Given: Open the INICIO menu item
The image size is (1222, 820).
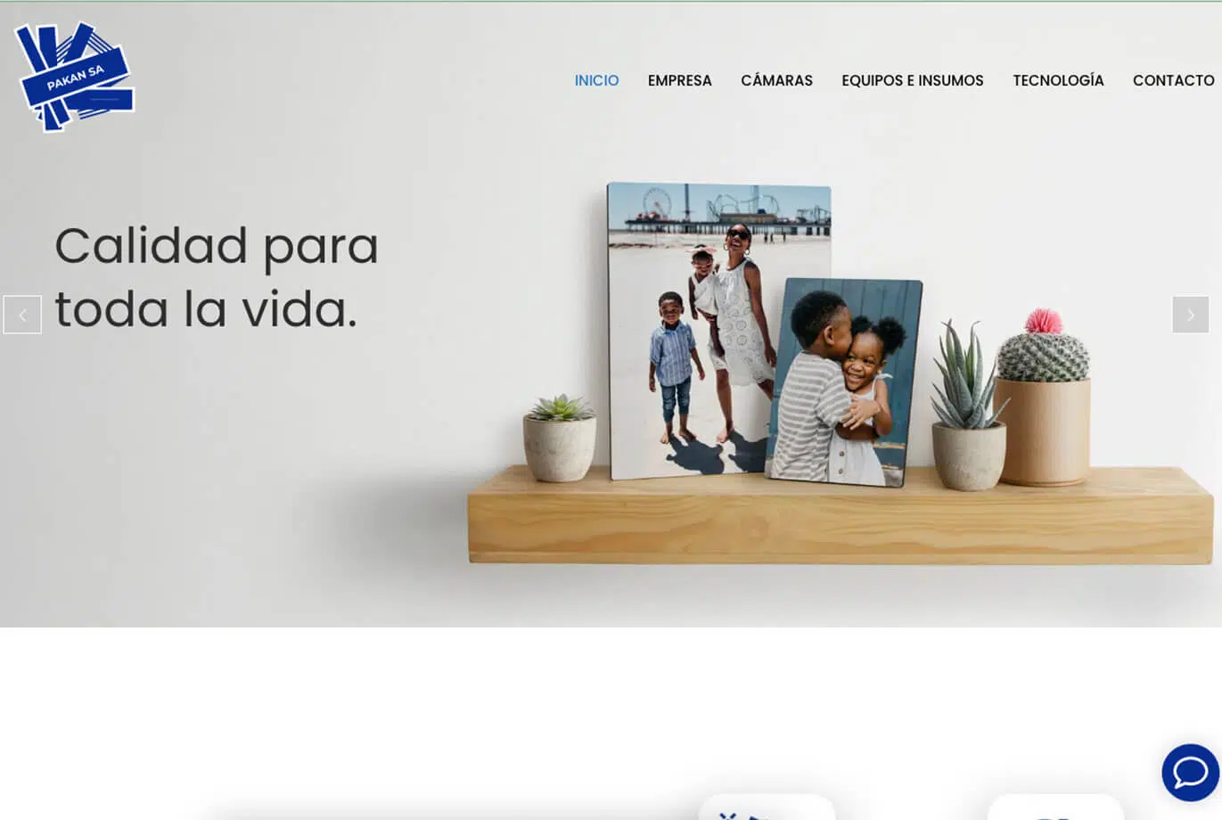Looking at the screenshot, I should 596,80.
